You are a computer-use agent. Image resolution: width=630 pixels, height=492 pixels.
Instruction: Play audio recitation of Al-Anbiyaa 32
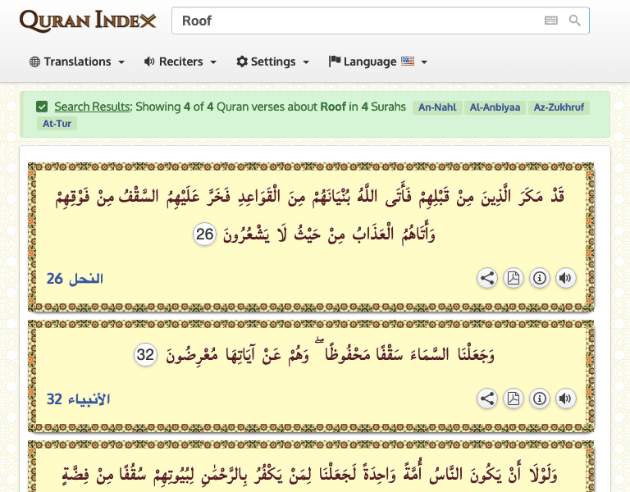pos(565,399)
